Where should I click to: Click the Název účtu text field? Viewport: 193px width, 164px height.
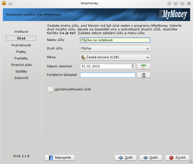[x=115, y=40]
